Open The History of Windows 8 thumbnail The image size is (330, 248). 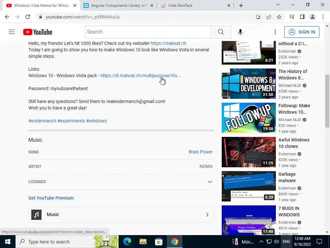248,84
